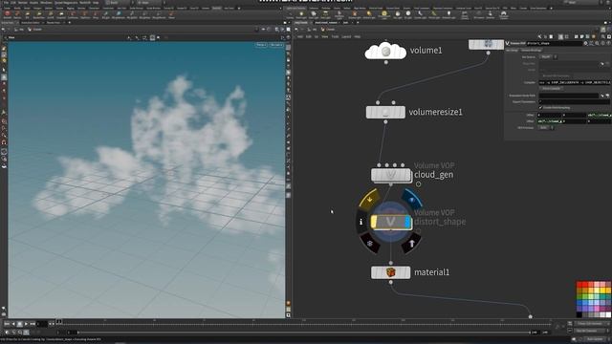Click the yellow arrow button on node ring
The height and width of the screenshot is (344, 612).
369,199
